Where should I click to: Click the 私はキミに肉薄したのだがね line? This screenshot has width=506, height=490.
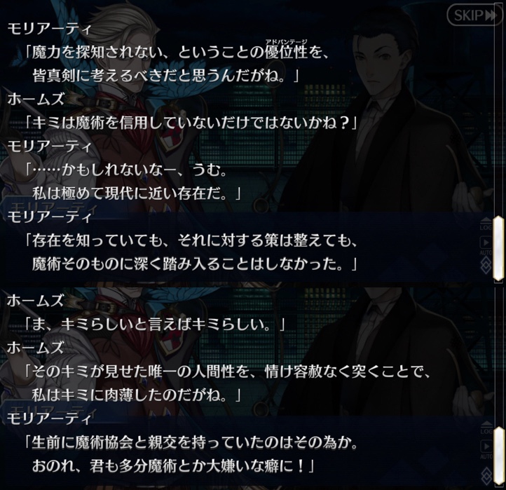(137, 395)
